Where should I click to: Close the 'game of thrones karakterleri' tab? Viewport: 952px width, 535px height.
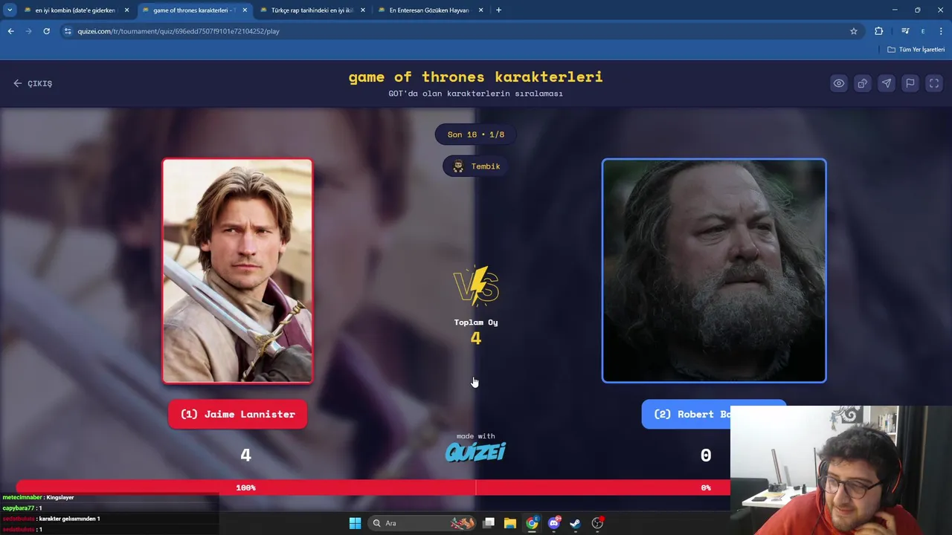tap(245, 10)
